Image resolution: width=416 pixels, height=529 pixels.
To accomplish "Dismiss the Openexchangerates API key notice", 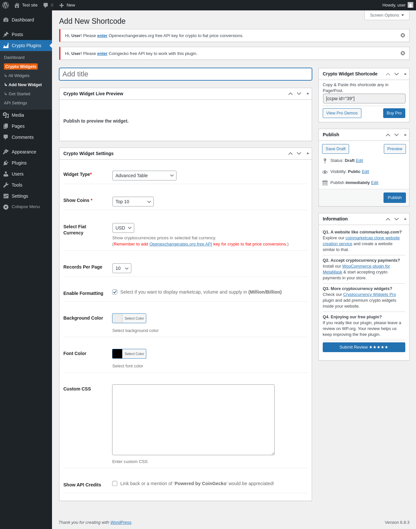I will click(403, 35).
